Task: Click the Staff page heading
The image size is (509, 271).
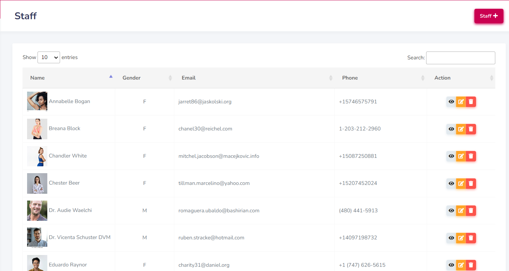Action: coord(26,16)
